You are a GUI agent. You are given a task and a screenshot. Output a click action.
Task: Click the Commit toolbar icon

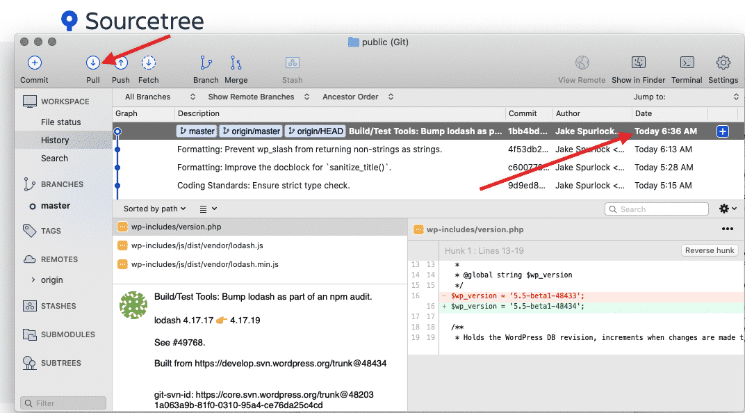click(34, 63)
